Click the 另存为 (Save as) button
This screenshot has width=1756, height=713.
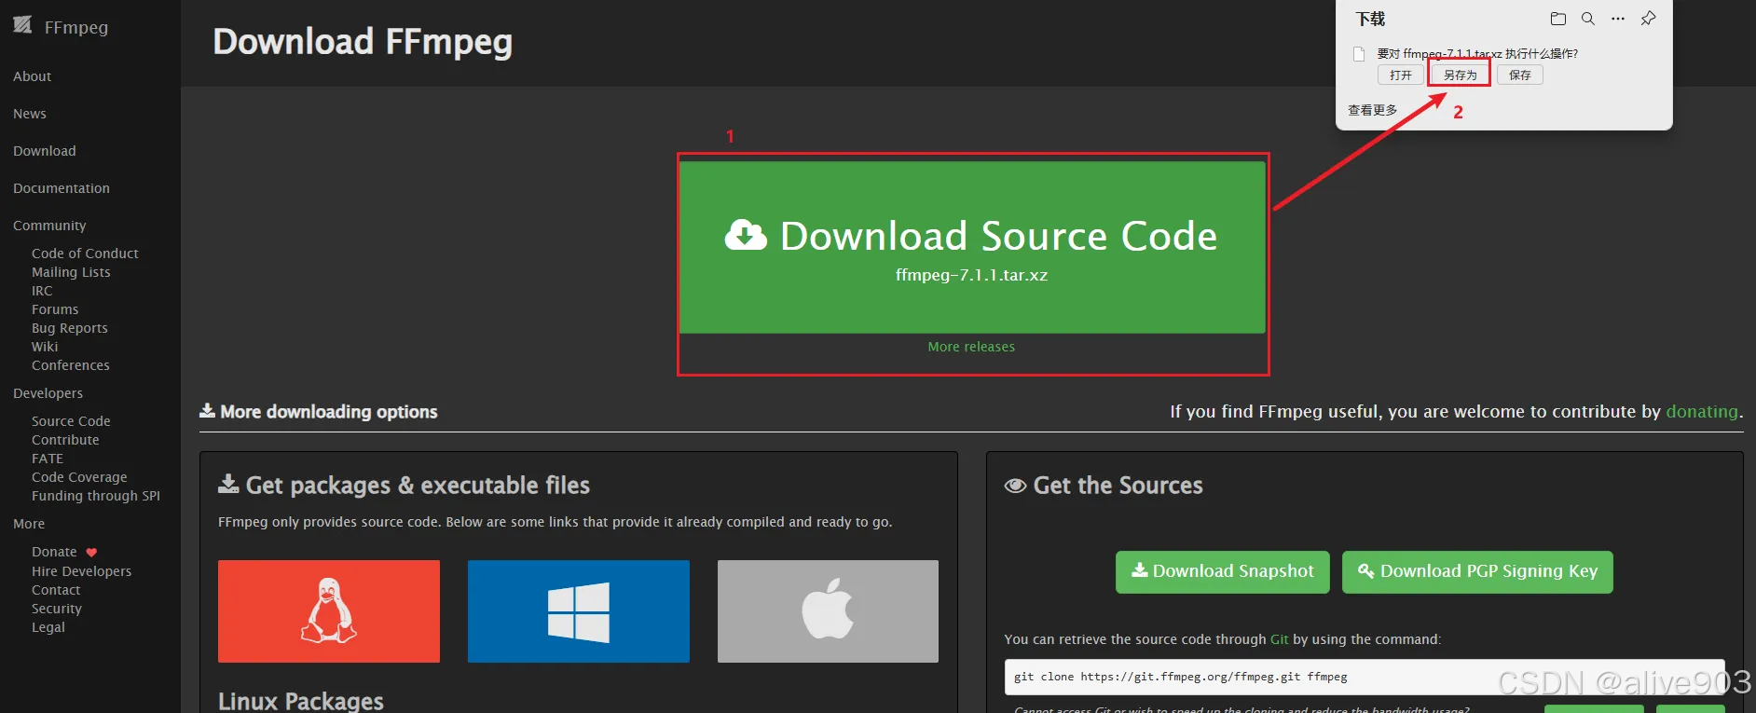[x=1460, y=75]
